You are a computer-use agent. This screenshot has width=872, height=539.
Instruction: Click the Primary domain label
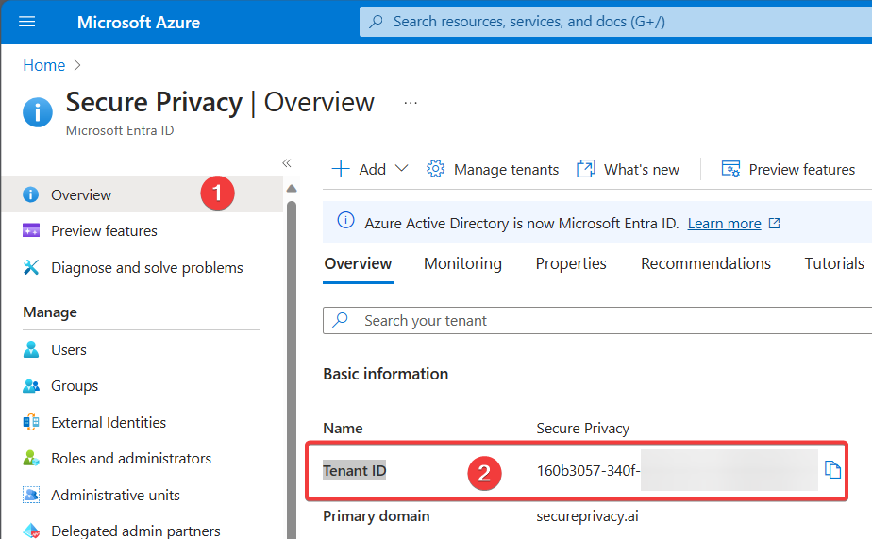pos(377,516)
